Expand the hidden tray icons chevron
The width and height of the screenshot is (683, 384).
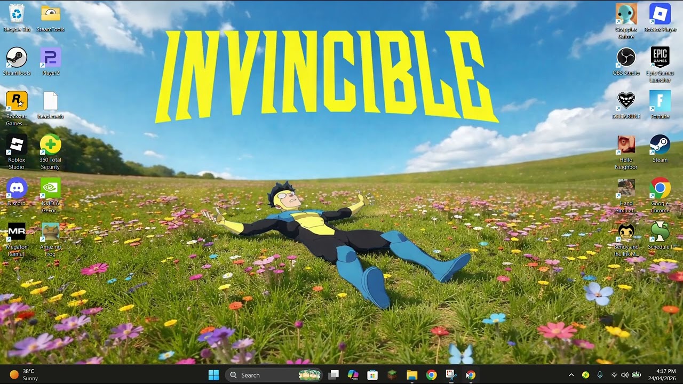(x=571, y=375)
